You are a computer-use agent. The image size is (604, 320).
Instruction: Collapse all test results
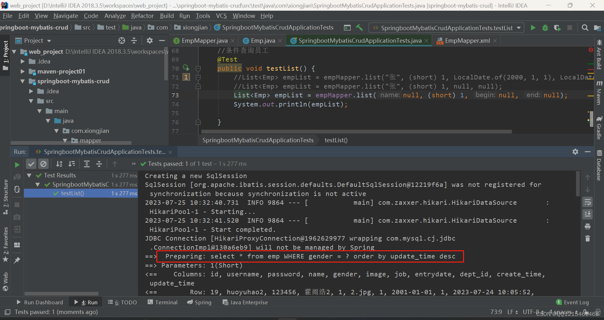click(x=99, y=164)
